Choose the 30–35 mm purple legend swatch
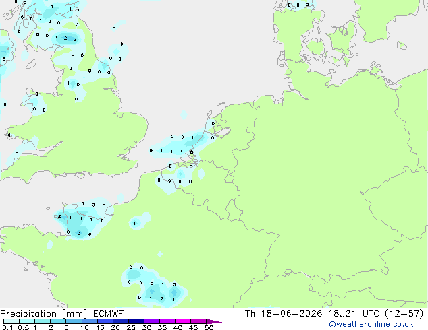The width and height of the screenshot is (428, 330). [152, 321]
